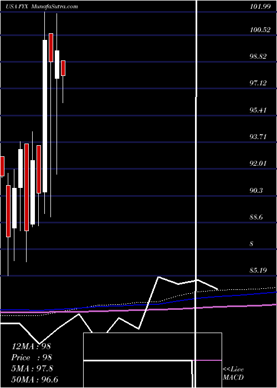Select the 88.6 price axis label

[256, 217]
